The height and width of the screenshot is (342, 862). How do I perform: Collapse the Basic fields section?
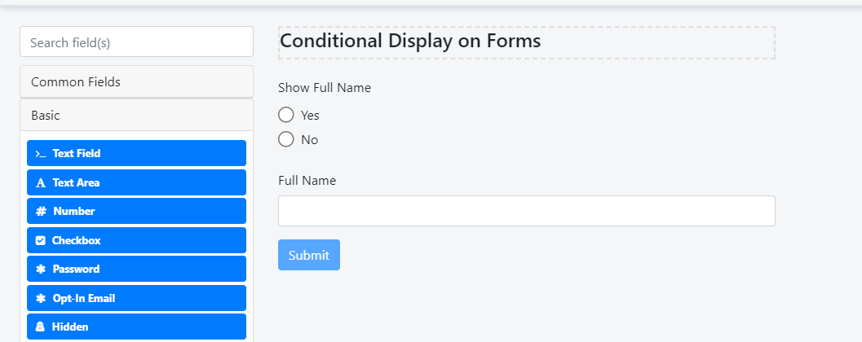click(46, 116)
